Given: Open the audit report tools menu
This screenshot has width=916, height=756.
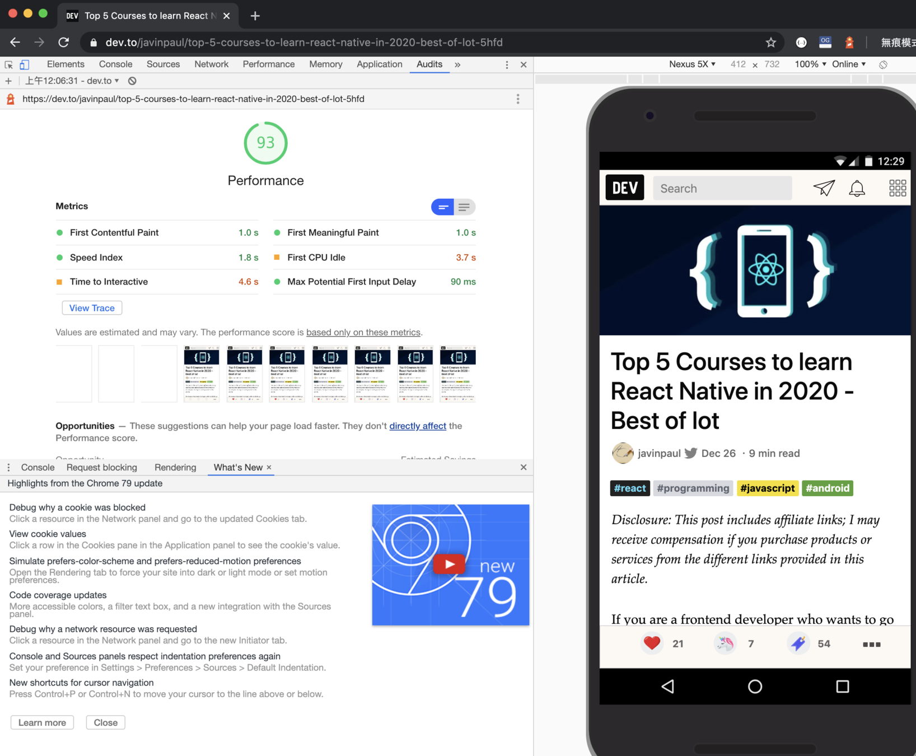Looking at the screenshot, I should 518,99.
